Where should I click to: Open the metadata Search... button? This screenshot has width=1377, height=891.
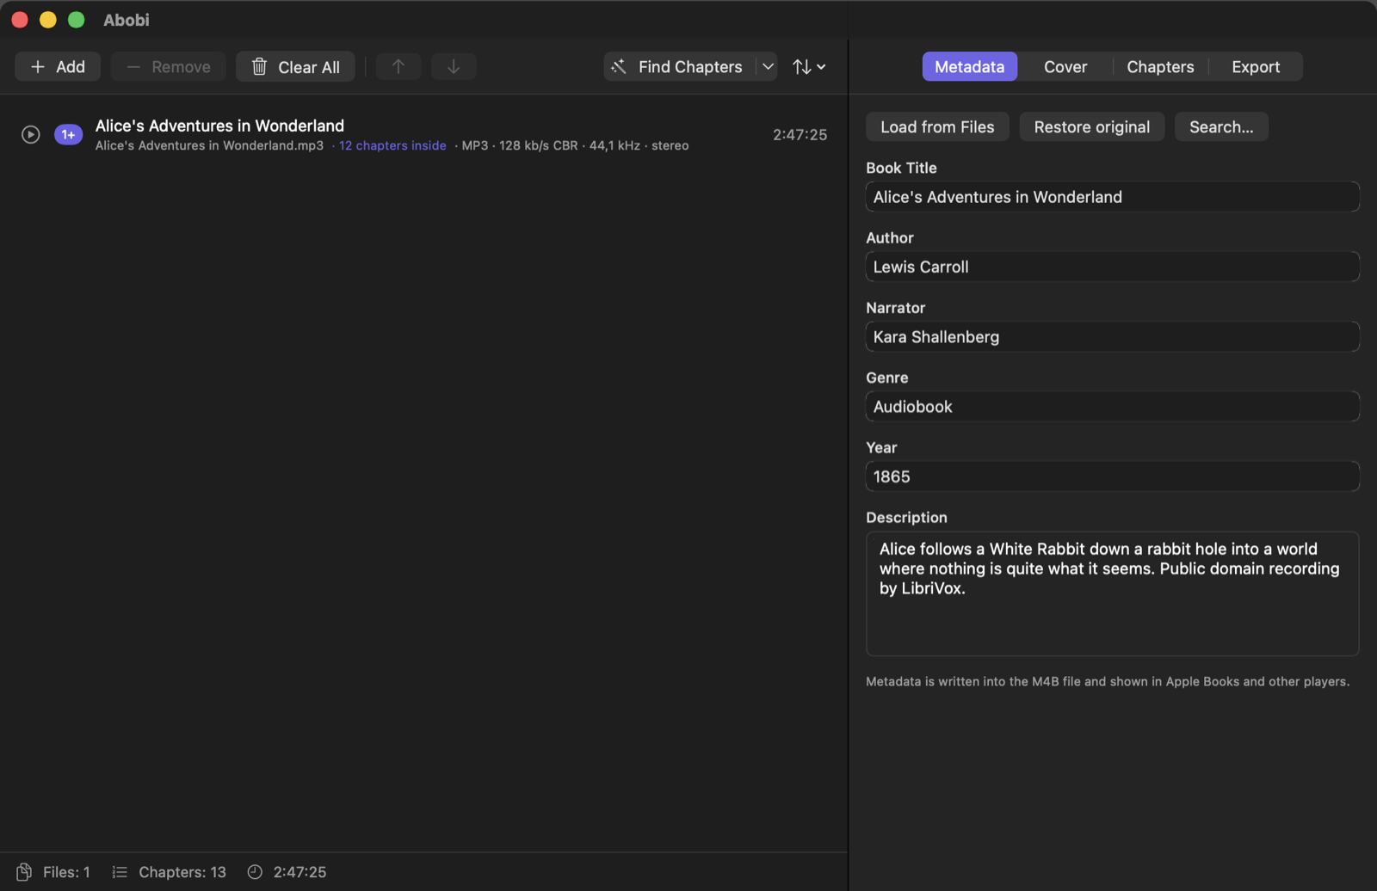[1221, 127]
